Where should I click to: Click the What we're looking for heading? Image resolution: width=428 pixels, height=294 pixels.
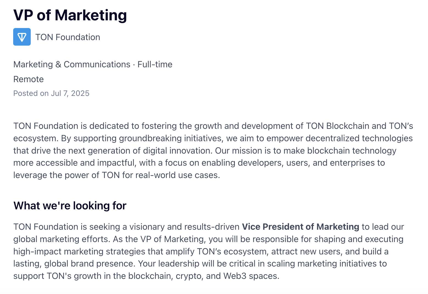click(70, 206)
